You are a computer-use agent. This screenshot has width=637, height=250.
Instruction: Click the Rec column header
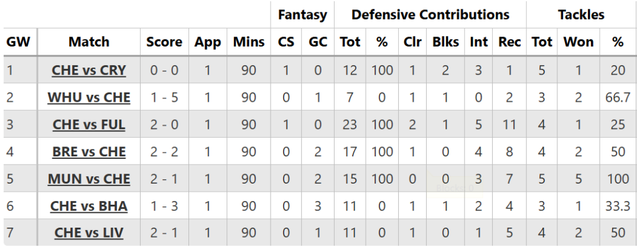[x=509, y=42]
